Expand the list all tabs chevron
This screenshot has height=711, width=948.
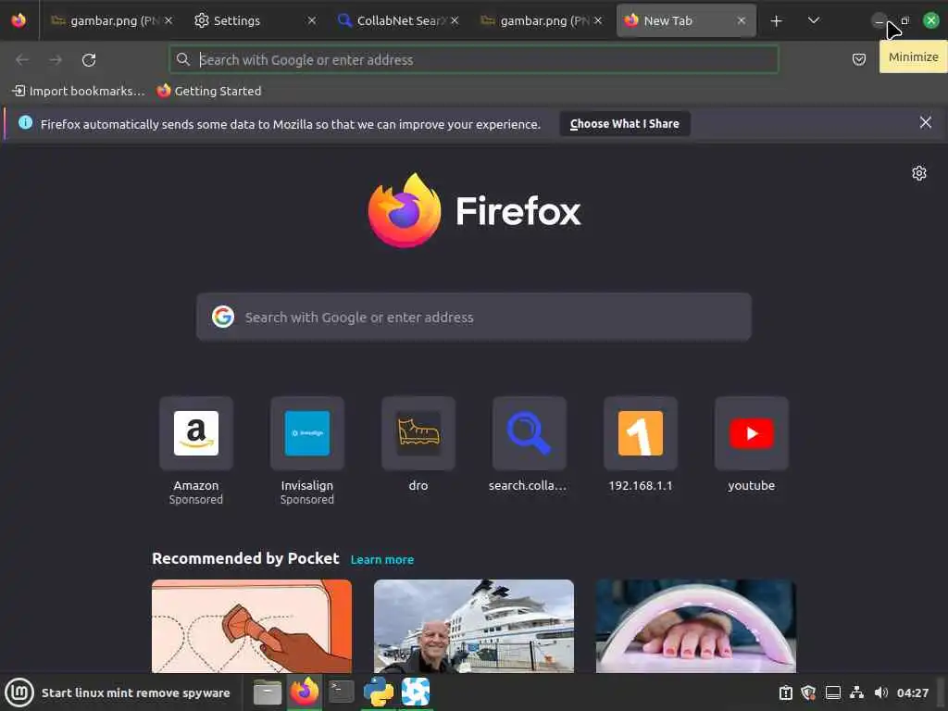(814, 20)
